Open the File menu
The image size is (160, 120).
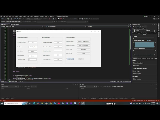pos(4,16)
